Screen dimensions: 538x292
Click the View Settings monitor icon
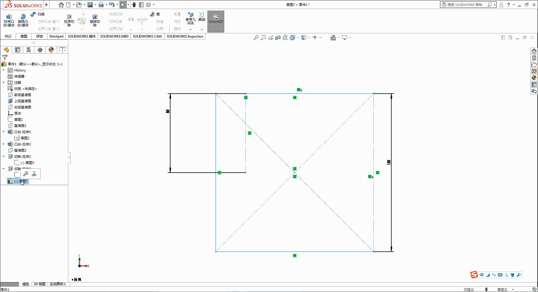pos(345,38)
